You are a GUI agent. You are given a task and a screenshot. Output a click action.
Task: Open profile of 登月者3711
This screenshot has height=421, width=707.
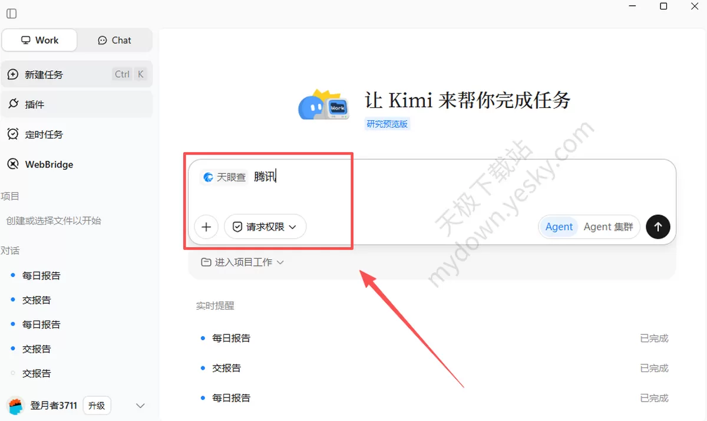click(54, 406)
